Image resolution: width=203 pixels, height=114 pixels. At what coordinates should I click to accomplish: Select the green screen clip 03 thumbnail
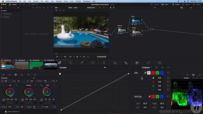36,66
